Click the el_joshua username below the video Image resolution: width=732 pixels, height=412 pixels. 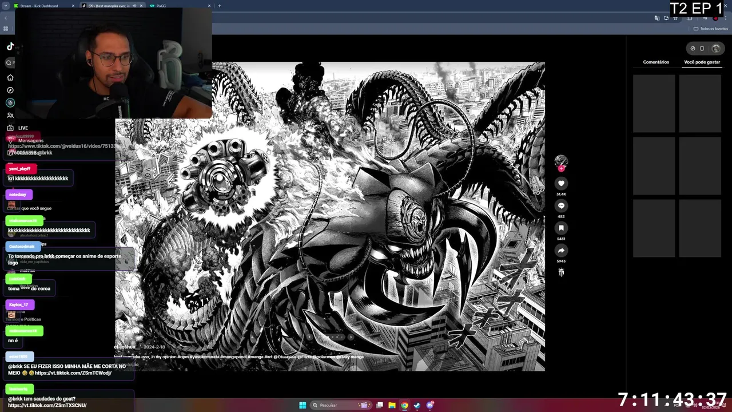tap(126, 347)
